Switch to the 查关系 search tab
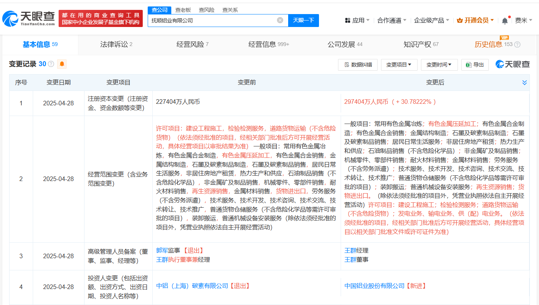 (x=230, y=10)
